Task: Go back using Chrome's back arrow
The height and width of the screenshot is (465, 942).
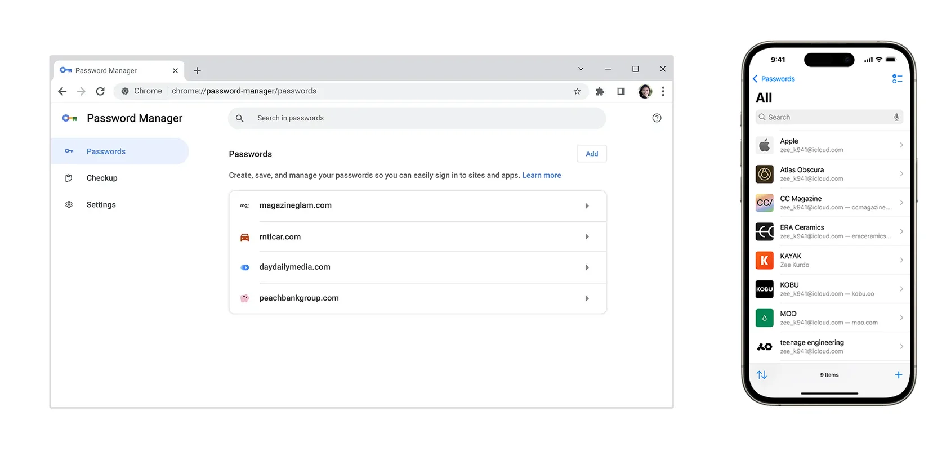Action: (x=62, y=91)
